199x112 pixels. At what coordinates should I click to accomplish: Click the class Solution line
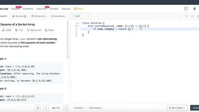pos(93,23)
